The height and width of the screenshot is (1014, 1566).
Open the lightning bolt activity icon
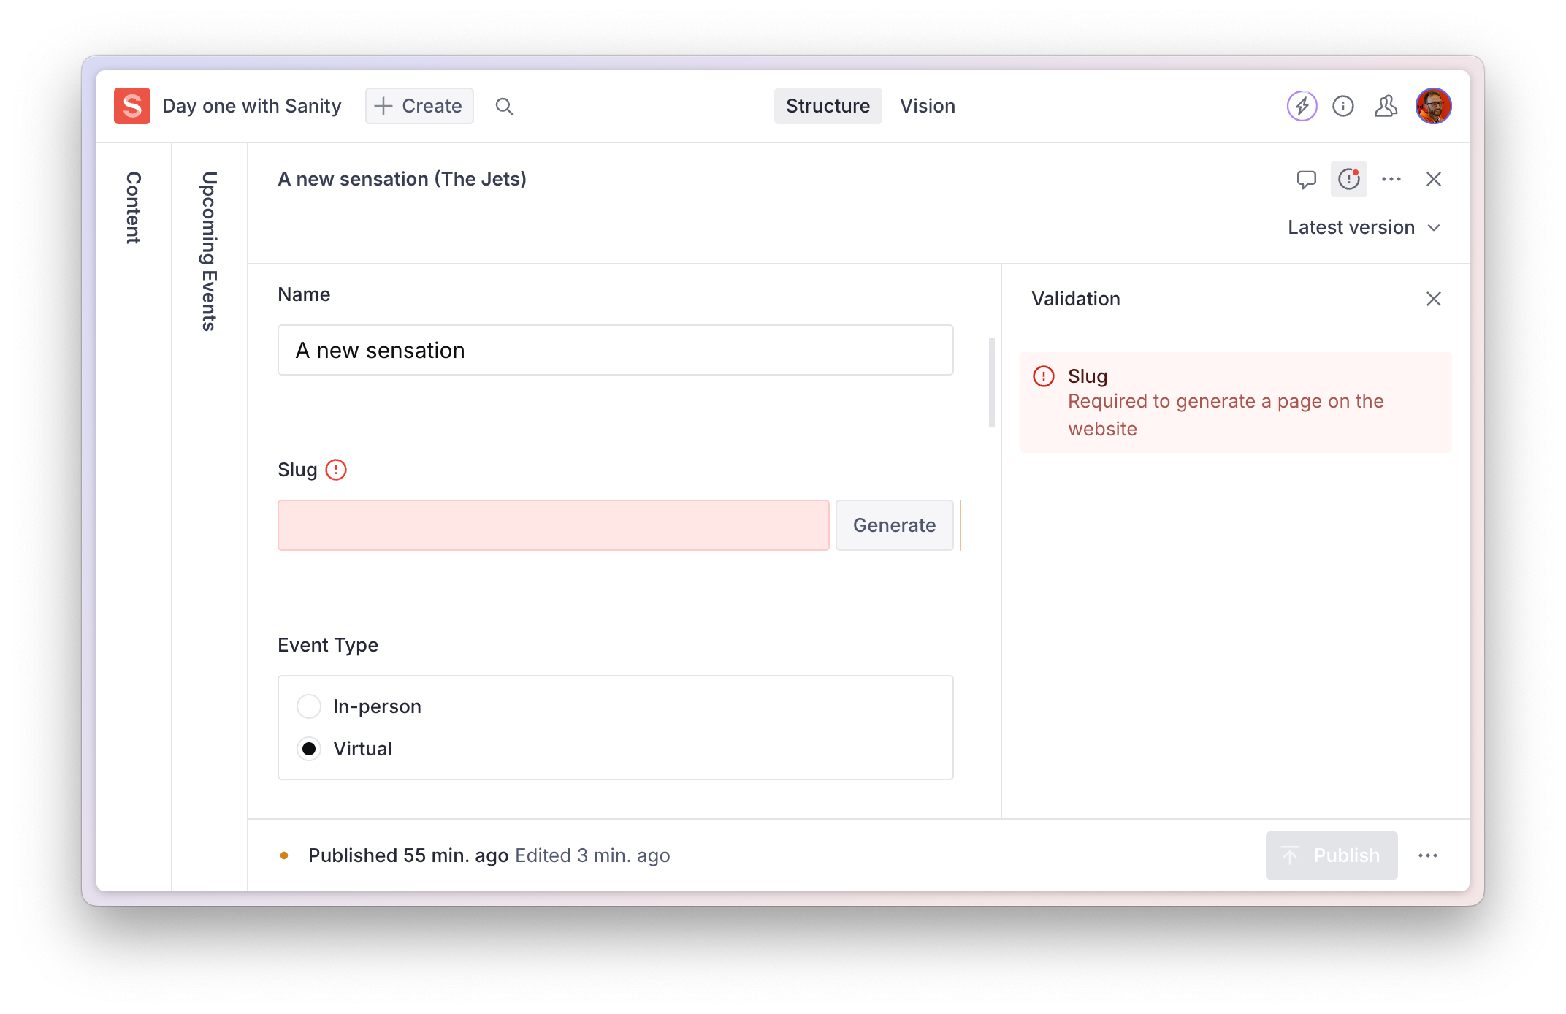(x=1302, y=106)
